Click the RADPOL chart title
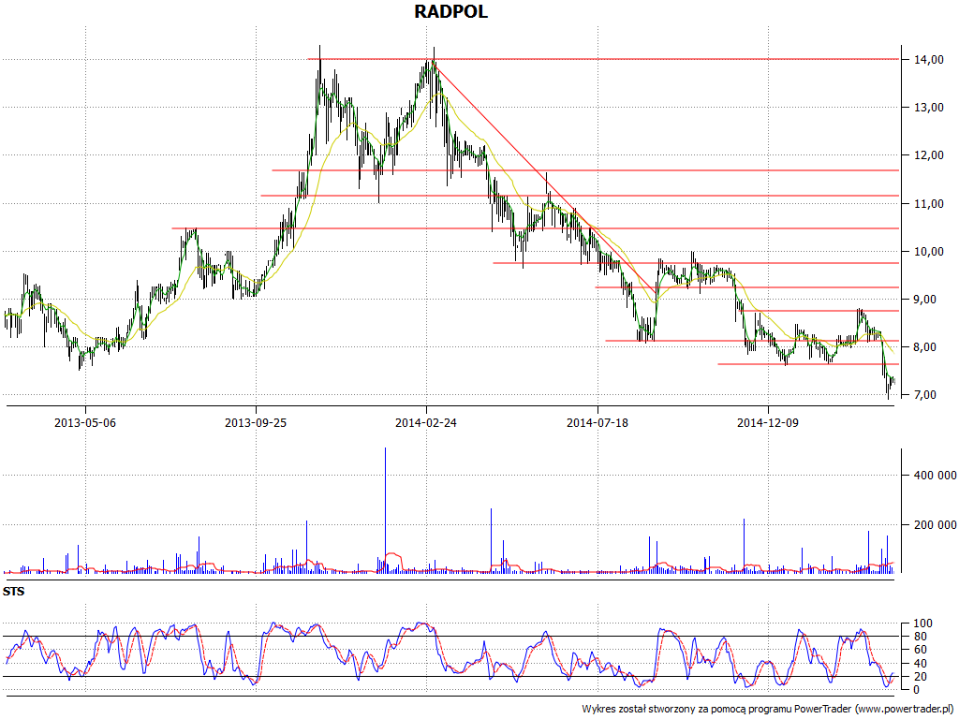The image size is (959, 719). tap(450, 11)
